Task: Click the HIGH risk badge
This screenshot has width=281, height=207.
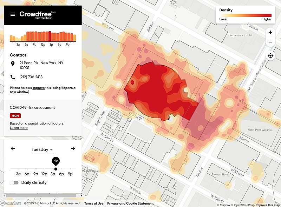Action: (x=15, y=116)
